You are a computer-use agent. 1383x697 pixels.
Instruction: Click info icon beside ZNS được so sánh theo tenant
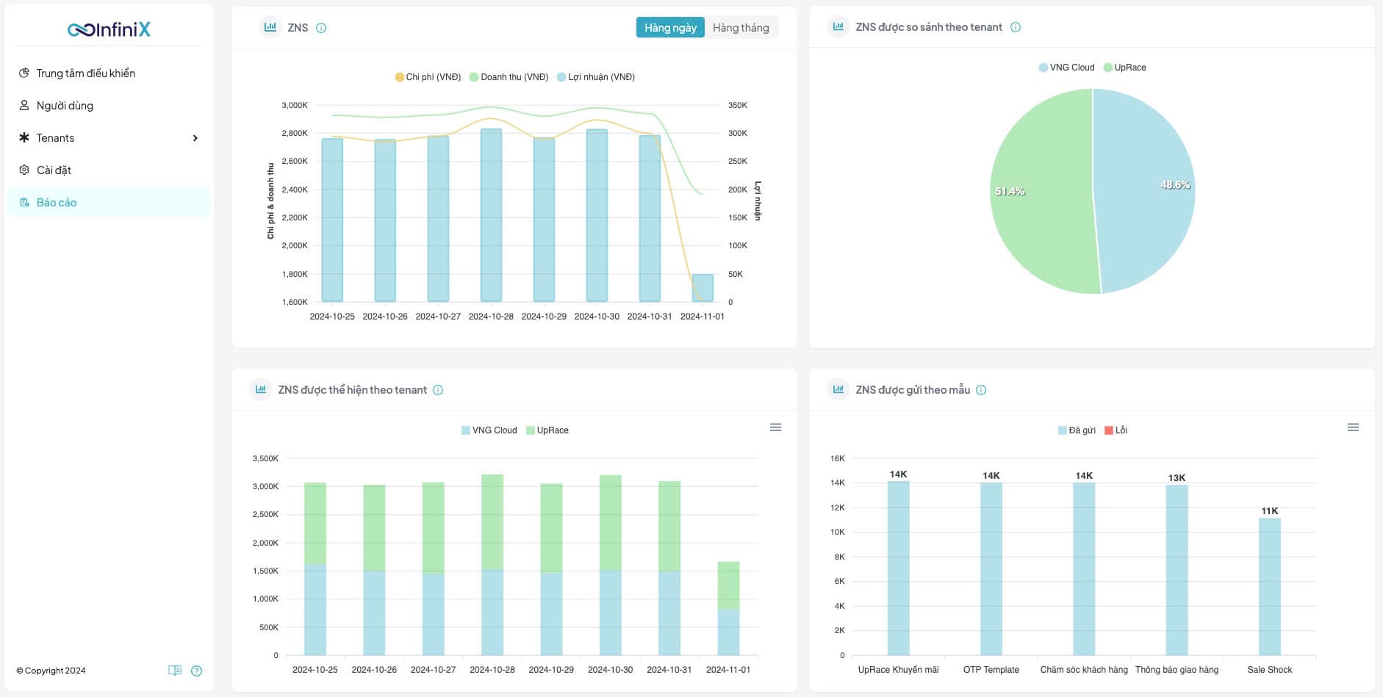pyautogui.click(x=1016, y=27)
